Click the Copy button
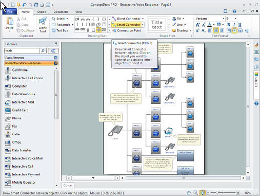Viewport: 260px width, 196px height. point(23,25)
